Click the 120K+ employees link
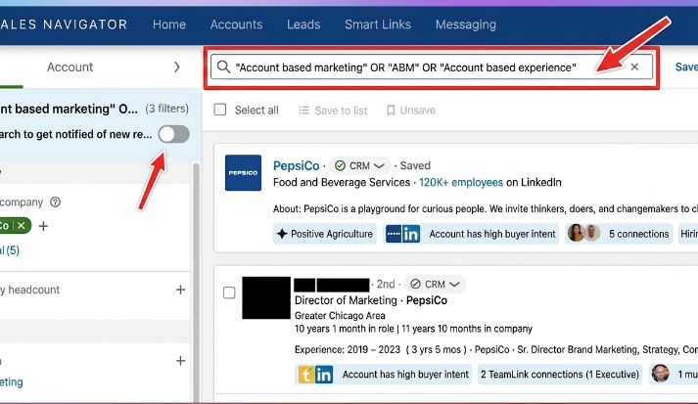 [x=461, y=182]
